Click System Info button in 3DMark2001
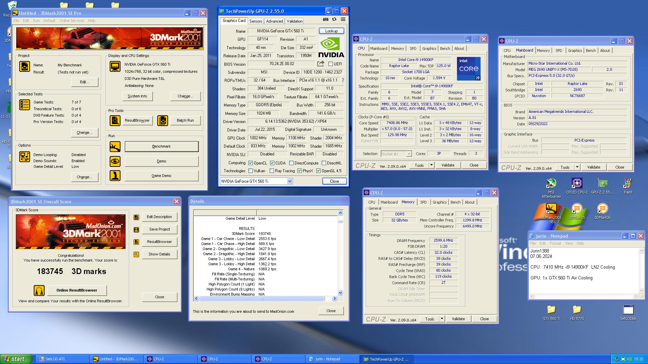Viewport: 648px width, 364px height. 137,96
